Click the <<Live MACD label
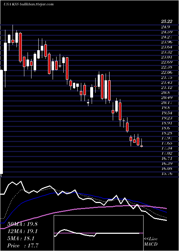 click(151, 242)
